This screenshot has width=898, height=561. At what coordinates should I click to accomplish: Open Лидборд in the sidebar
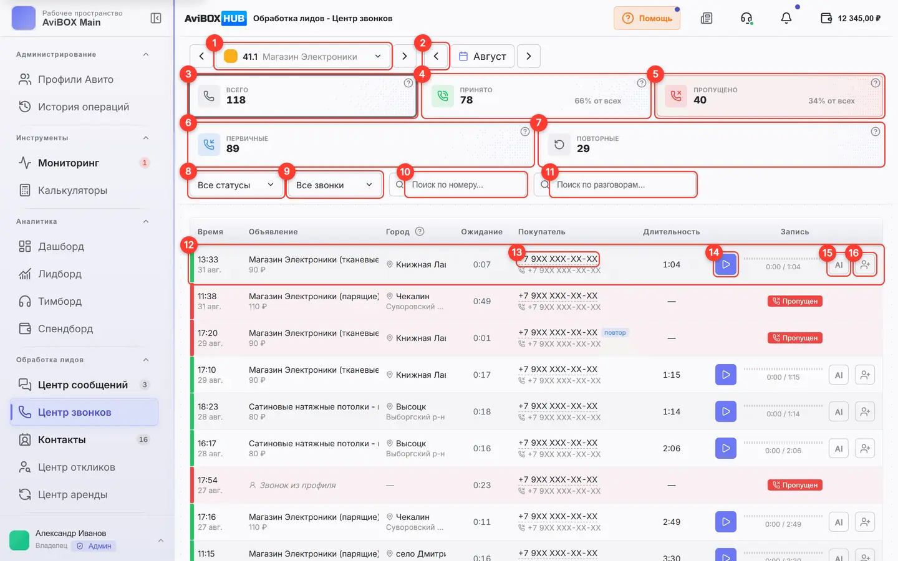coord(84,274)
